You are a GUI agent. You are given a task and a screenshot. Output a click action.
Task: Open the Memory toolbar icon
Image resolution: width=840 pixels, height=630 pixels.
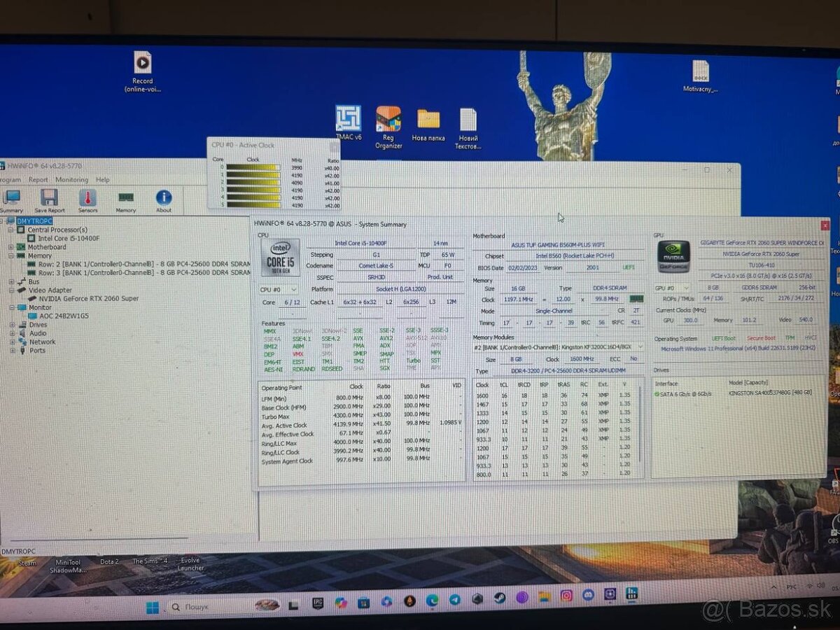(x=126, y=200)
